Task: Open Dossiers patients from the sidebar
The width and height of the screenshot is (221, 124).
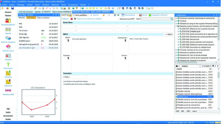Action: pyautogui.click(x=8, y=22)
